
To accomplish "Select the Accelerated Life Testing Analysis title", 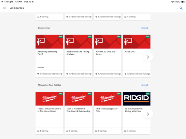I will click(78, 53).
